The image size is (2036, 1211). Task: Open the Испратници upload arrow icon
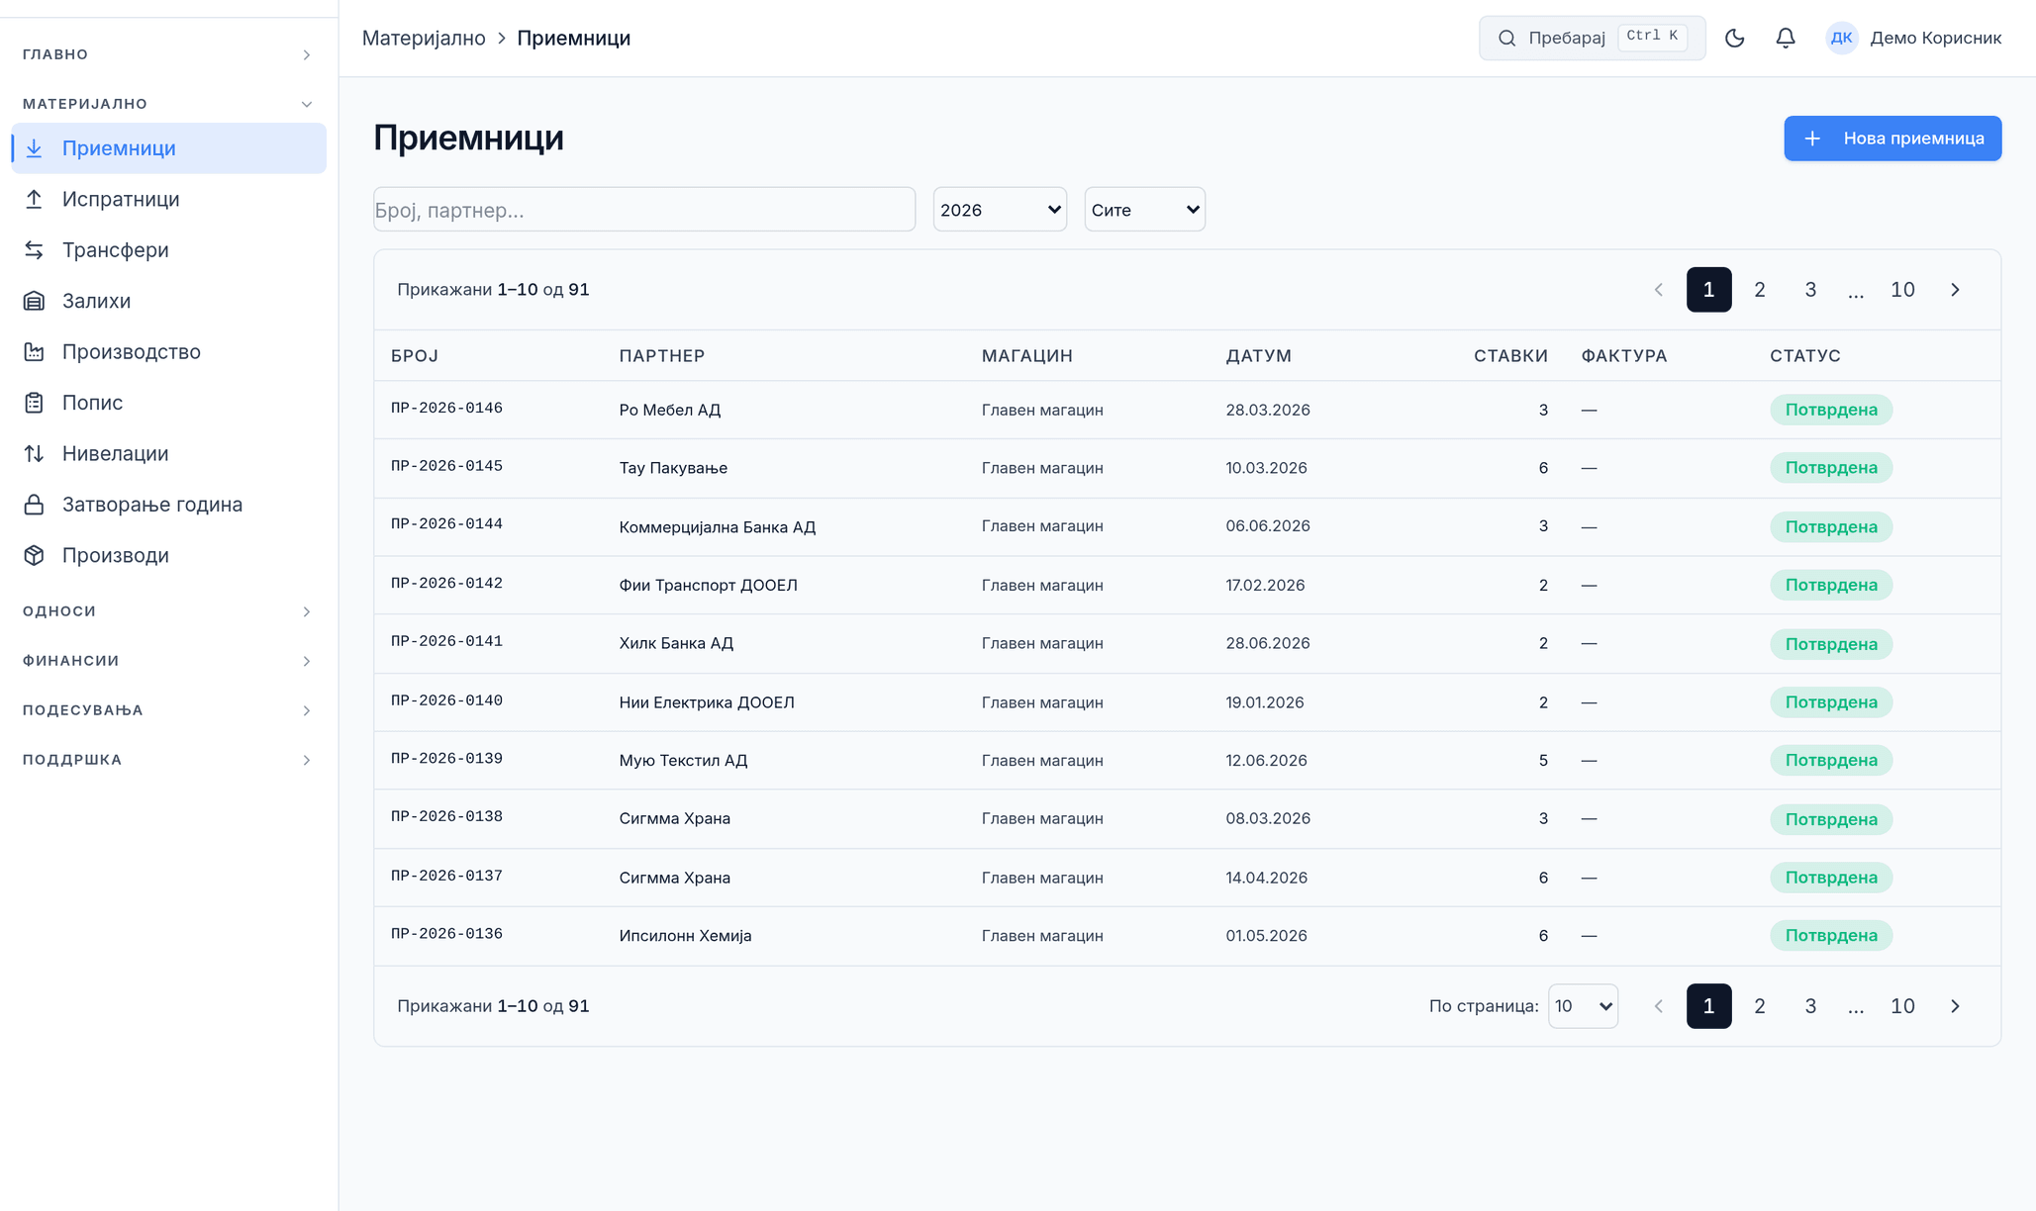pos(35,199)
